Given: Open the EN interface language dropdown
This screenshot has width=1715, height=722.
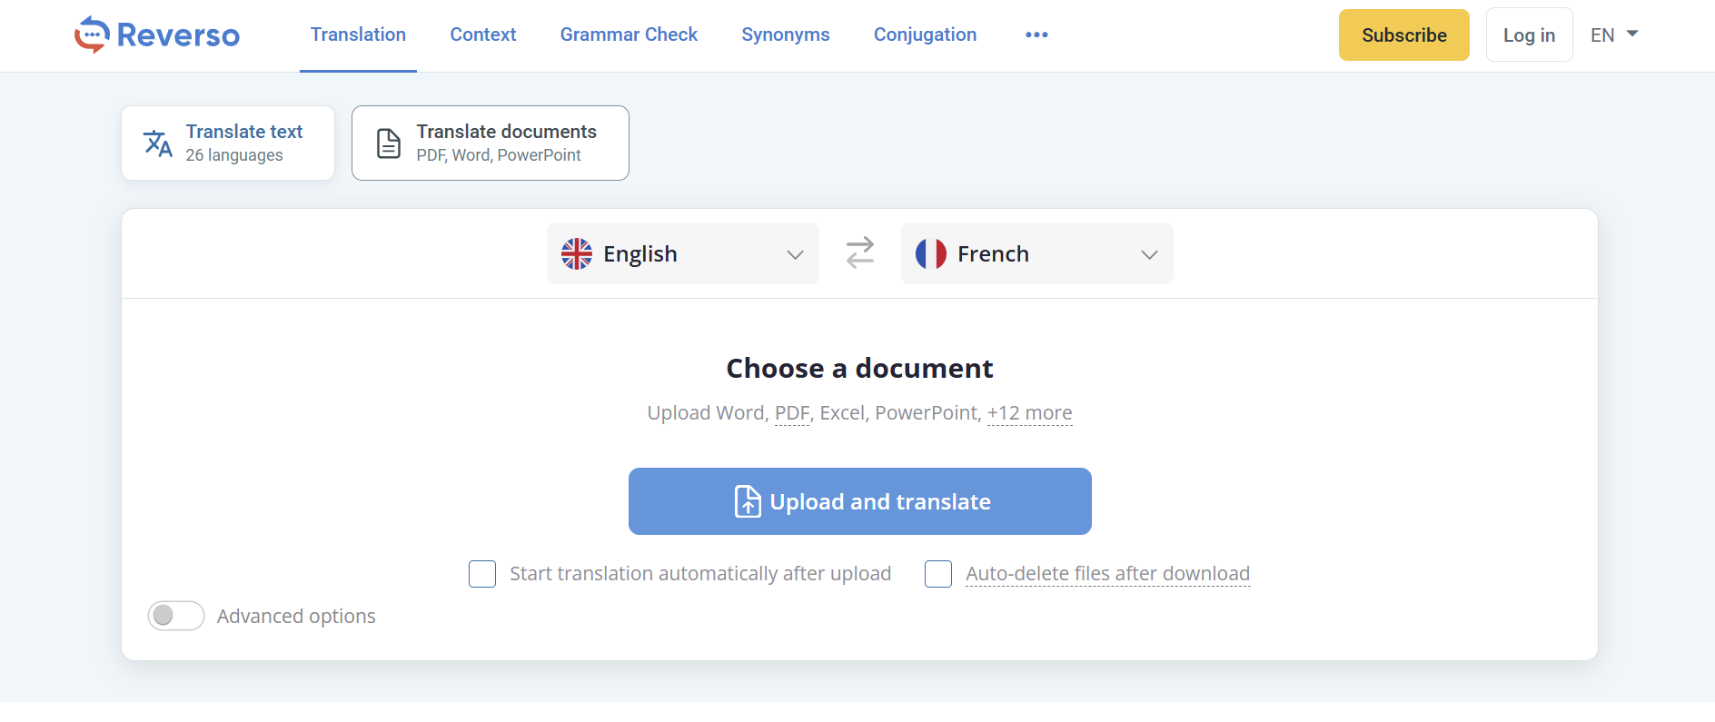Looking at the screenshot, I should [x=1614, y=35].
